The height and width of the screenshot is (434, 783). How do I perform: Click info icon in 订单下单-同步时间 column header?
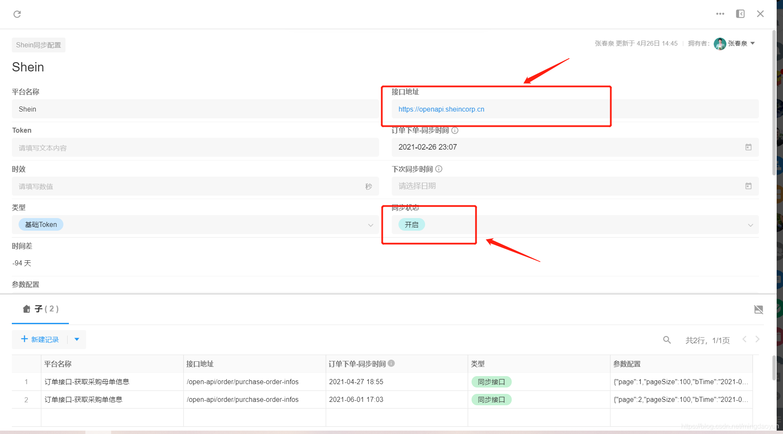[391, 363]
